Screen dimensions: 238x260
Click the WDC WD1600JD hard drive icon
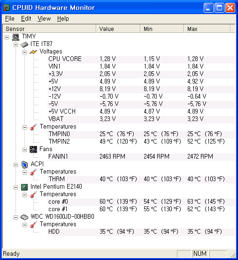tap(24, 217)
